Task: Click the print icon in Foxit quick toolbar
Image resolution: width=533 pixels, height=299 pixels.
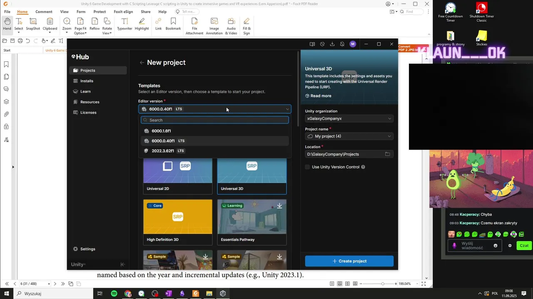Action: click(x=20, y=41)
